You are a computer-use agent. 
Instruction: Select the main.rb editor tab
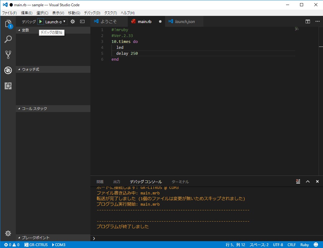(x=147, y=21)
